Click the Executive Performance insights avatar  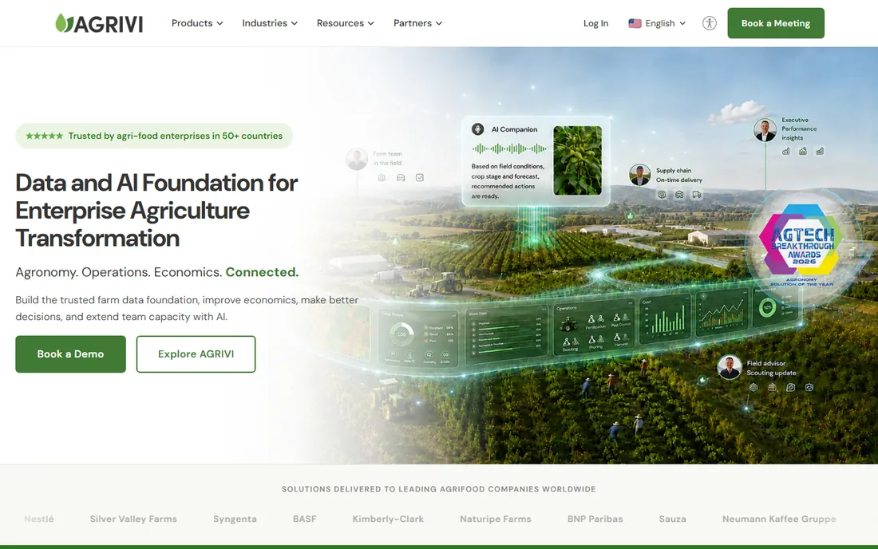coord(765,130)
